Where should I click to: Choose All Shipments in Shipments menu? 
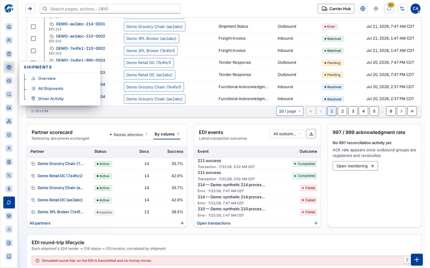(x=51, y=88)
